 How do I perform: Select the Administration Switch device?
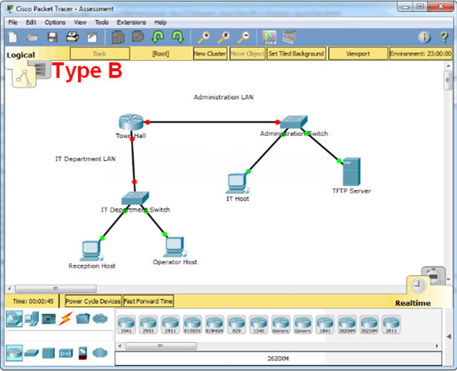tap(294, 122)
